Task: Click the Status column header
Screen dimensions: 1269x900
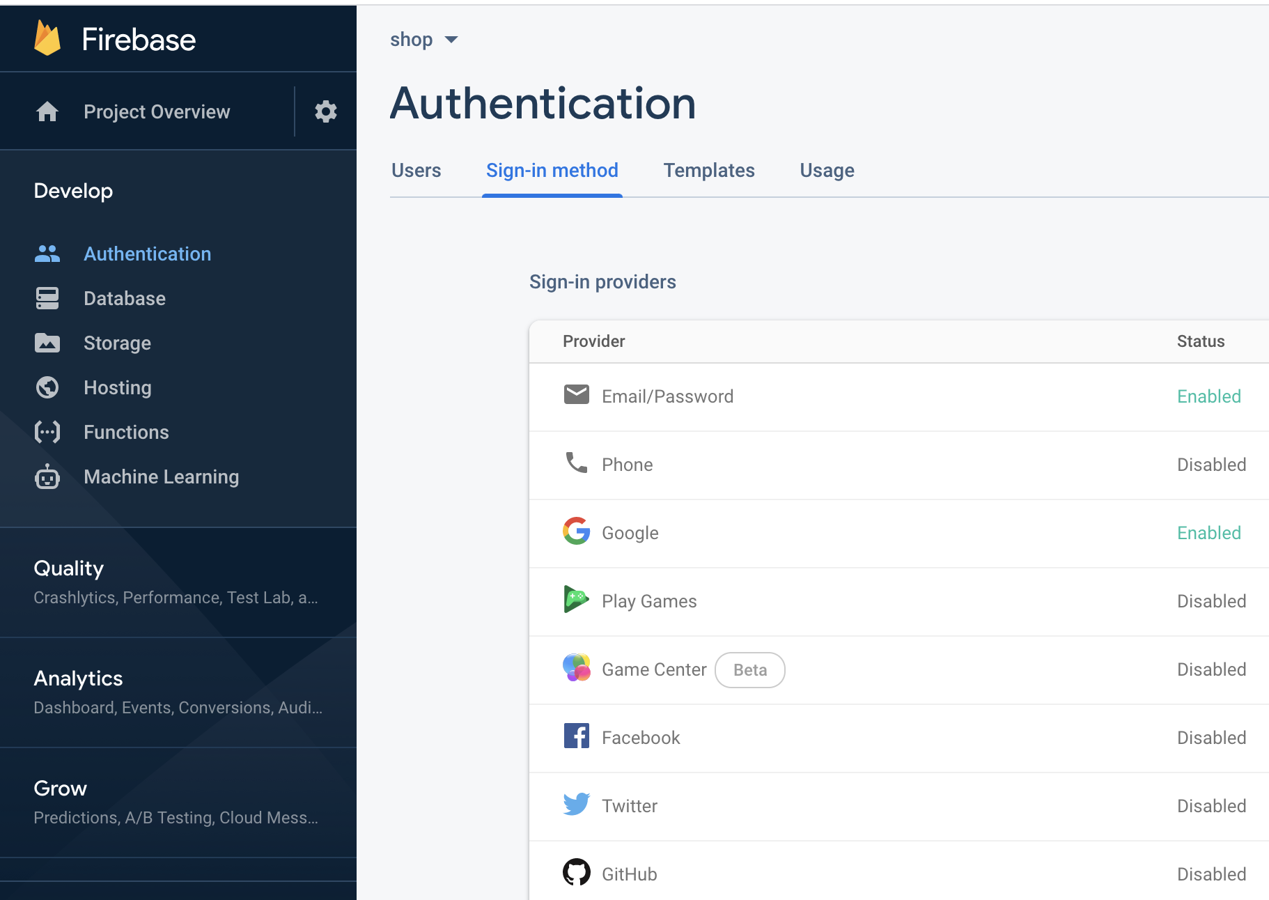Action: coord(1201,341)
